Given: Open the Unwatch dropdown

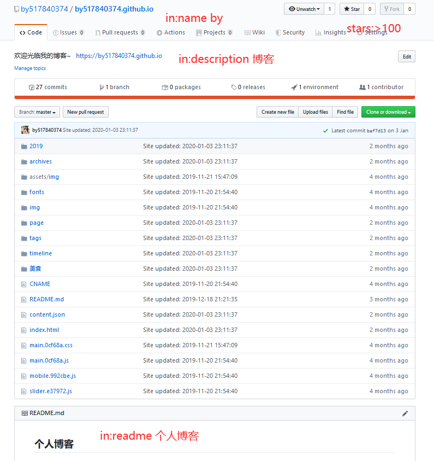Looking at the screenshot, I should point(304,9).
